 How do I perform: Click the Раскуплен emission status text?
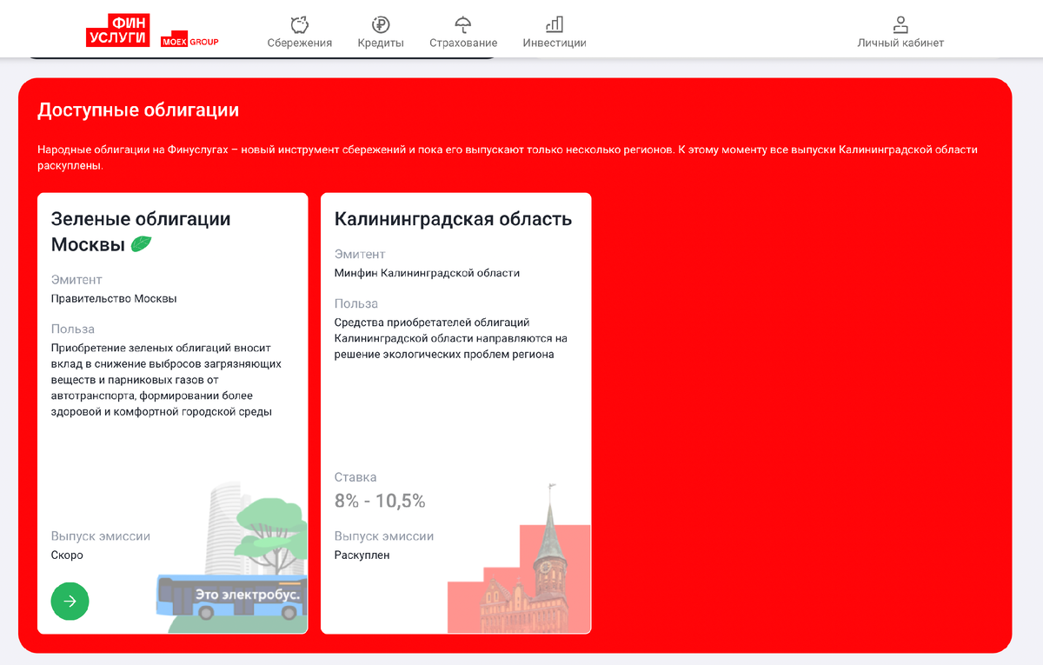(x=362, y=555)
